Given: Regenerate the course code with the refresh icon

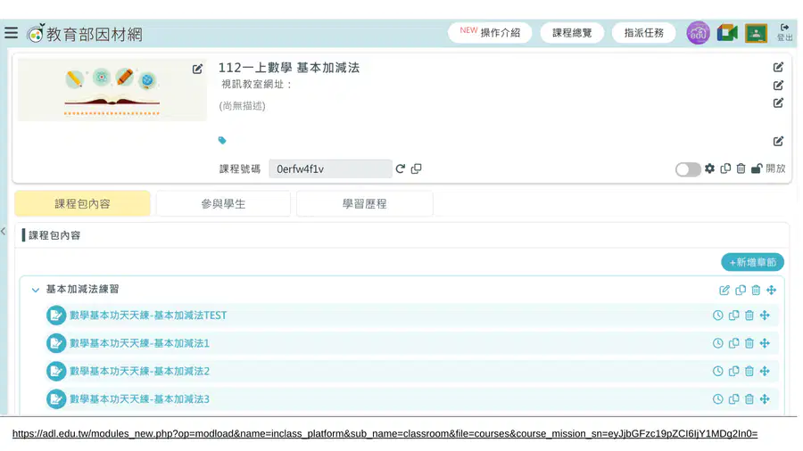Looking at the screenshot, I should pyautogui.click(x=401, y=168).
